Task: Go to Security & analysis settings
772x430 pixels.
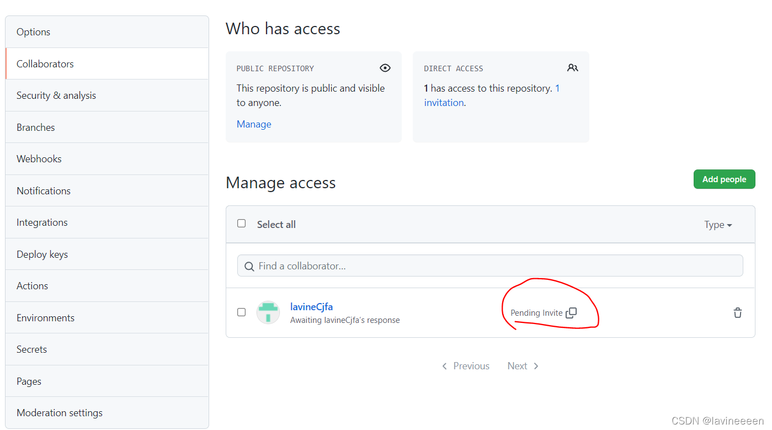Action: point(107,95)
